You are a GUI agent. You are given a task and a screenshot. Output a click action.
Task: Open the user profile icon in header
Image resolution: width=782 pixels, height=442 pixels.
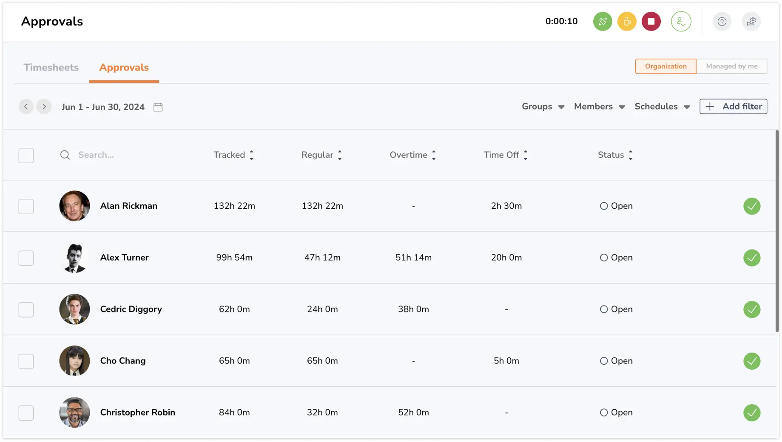(x=680, y=21)
